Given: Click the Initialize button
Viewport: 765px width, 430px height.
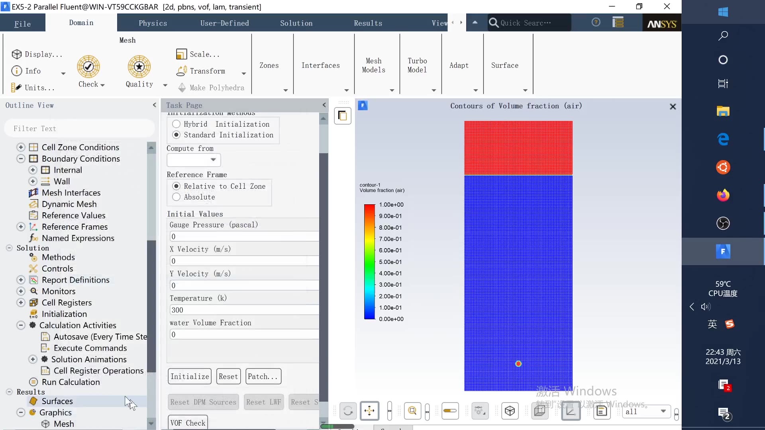Looking at the screenshot, I should 190,376.
